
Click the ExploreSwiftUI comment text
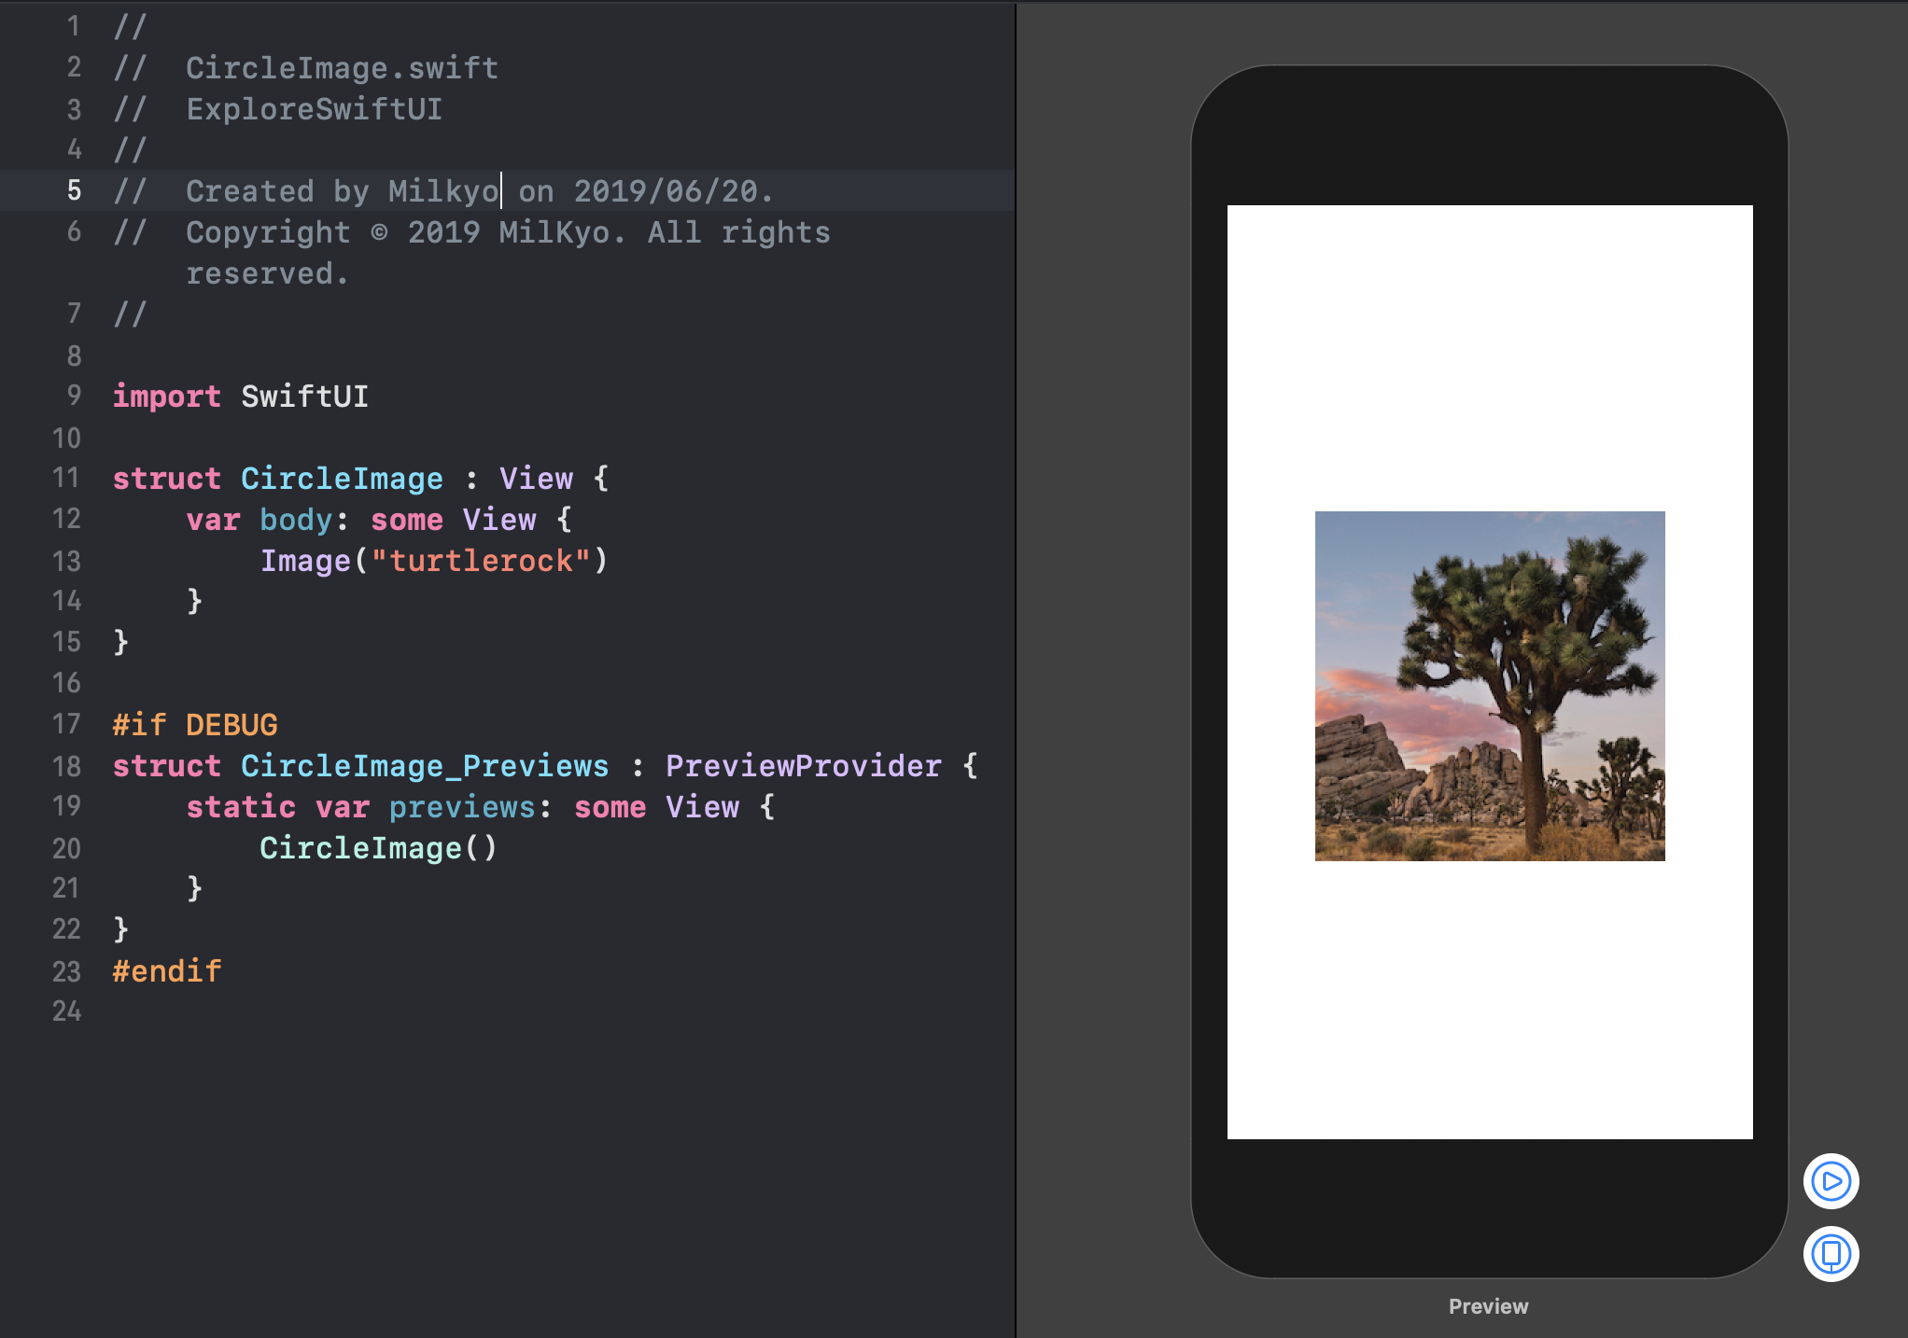tap(314, 109)
